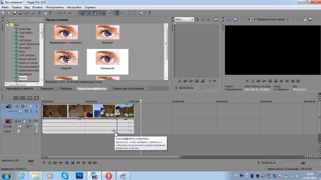321x180 pixels.
Task: Save snapshot to file in preview window
Action: [310, 19]
